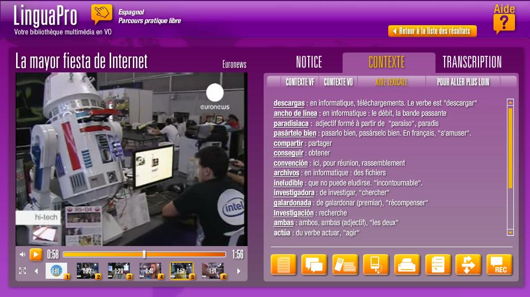Play the video with the orange play button
The height and width of the screenshot is (297, 530).
pos(36,255)
